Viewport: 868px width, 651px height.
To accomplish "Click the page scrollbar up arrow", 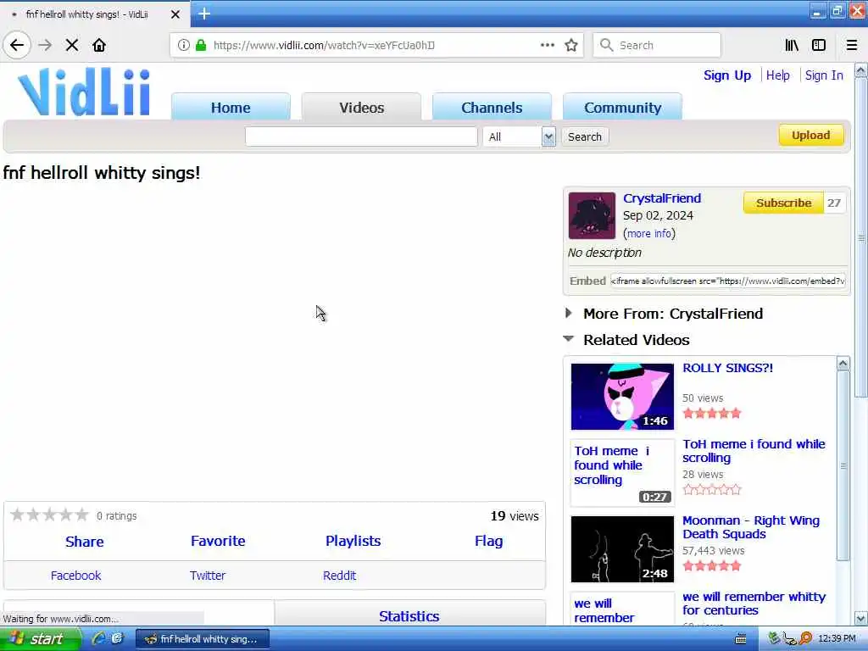I will coord(861,70).
